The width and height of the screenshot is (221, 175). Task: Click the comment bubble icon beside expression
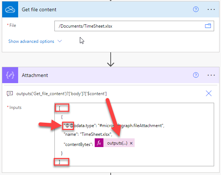[x=10, y=94]
